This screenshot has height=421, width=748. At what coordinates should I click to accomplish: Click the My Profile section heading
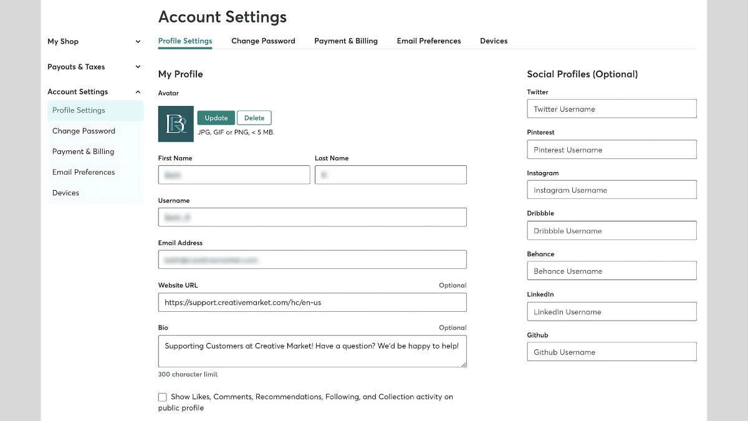(181, 74)
